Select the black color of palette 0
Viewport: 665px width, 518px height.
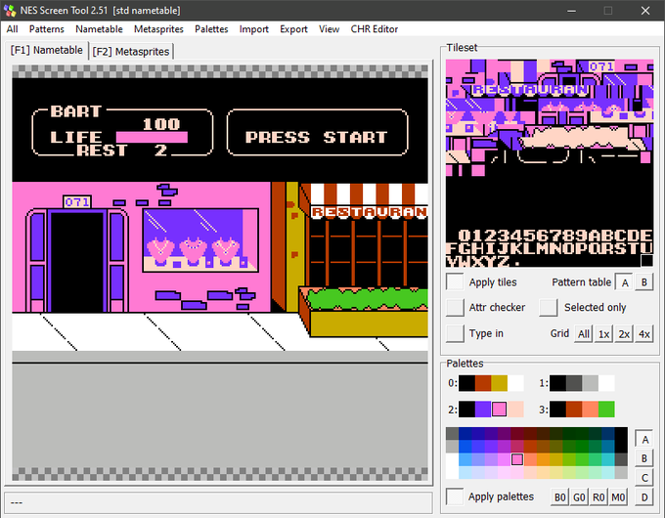click(466, 383)
